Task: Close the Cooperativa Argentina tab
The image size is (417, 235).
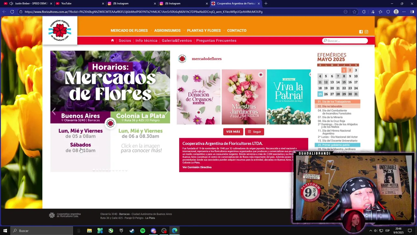Action: (x=259, y=4)
